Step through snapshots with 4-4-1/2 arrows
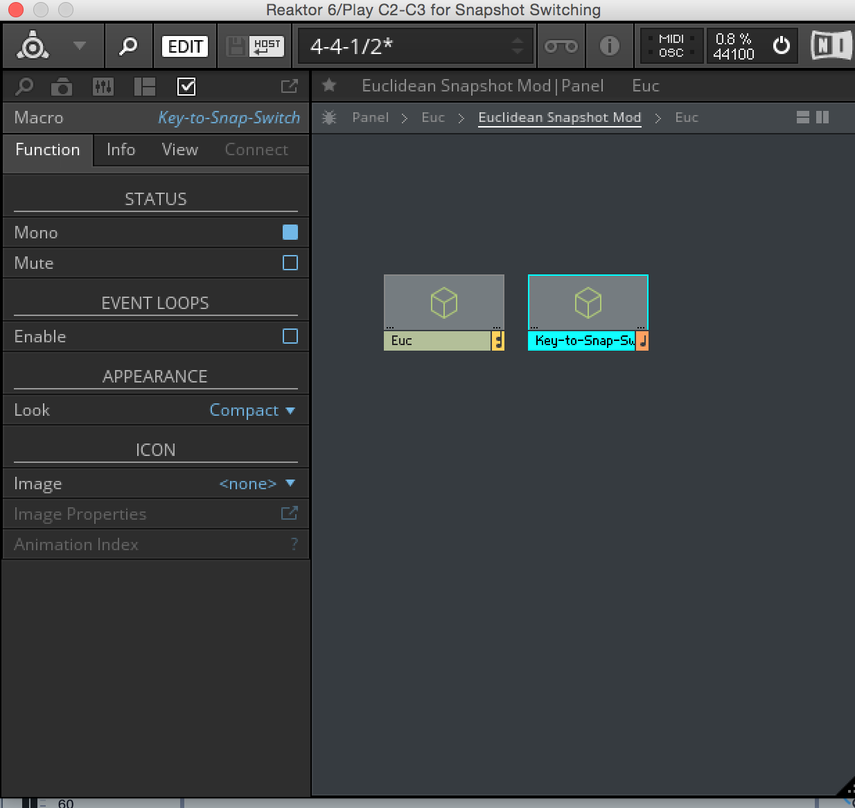The width and height of the screenshot is (855, 808). 518,46
